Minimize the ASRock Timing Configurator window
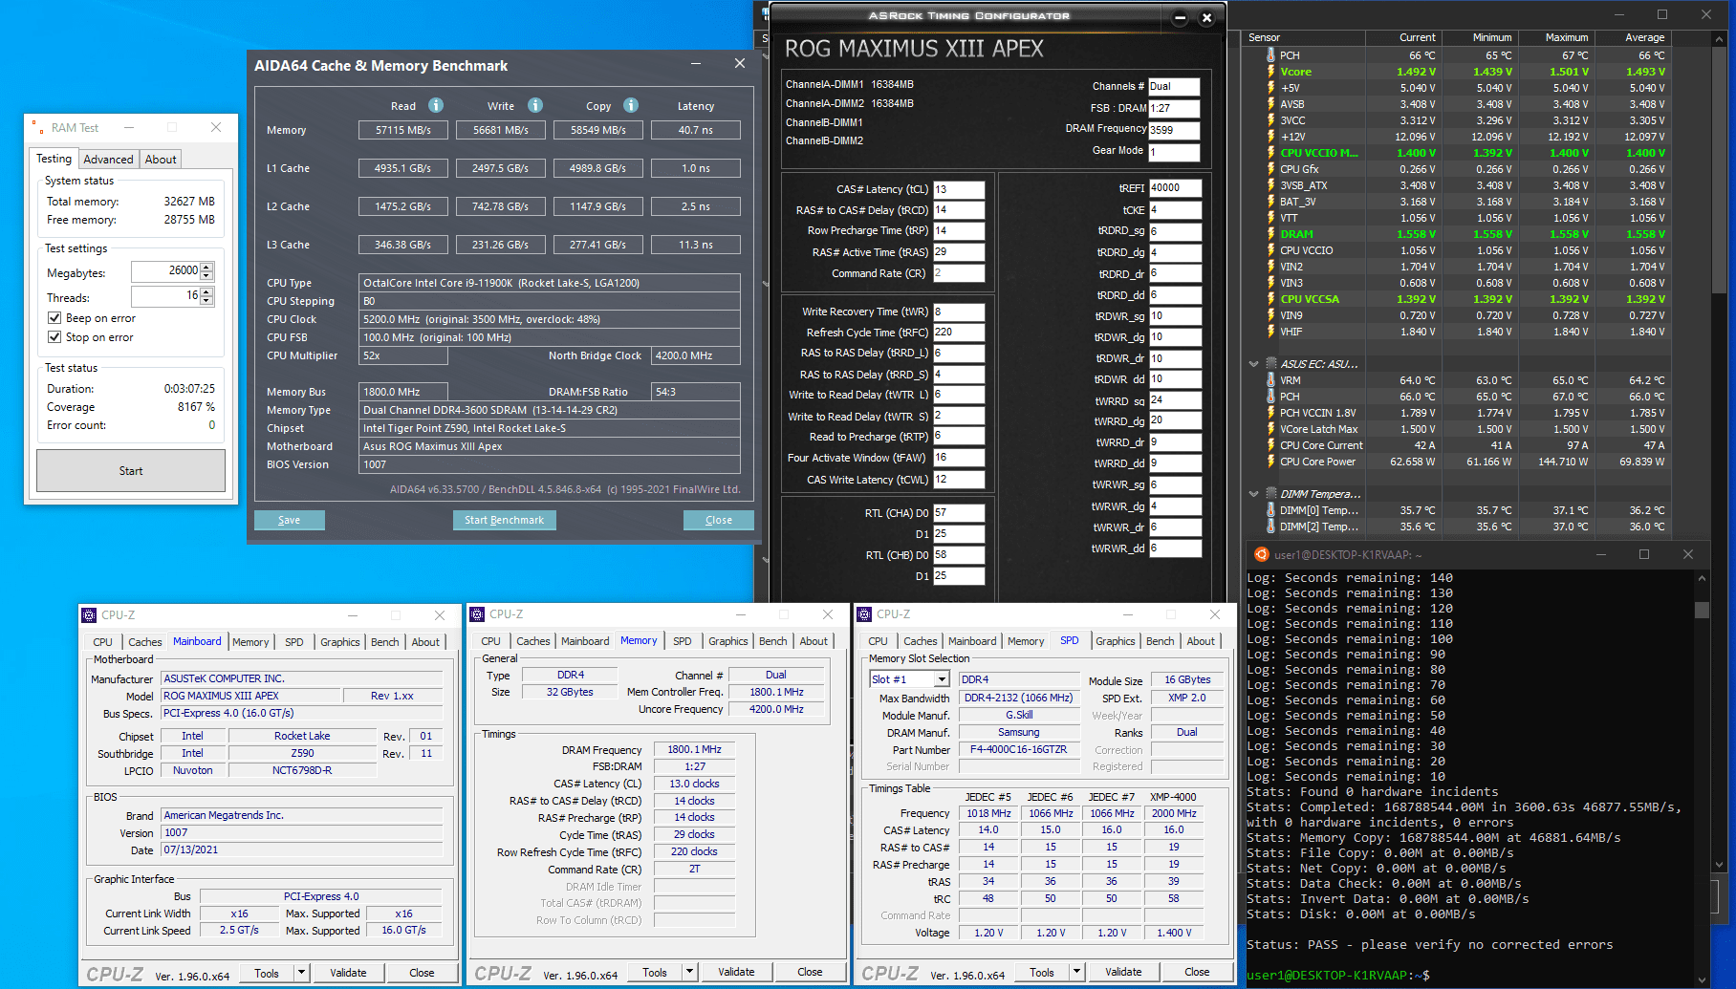Viewport: 1736px width, 989px height. coord(1181,17)
